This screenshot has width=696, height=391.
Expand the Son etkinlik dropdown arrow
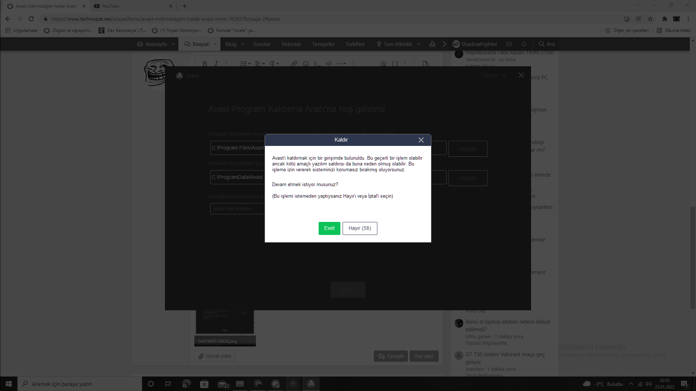[x=418, y=44]
